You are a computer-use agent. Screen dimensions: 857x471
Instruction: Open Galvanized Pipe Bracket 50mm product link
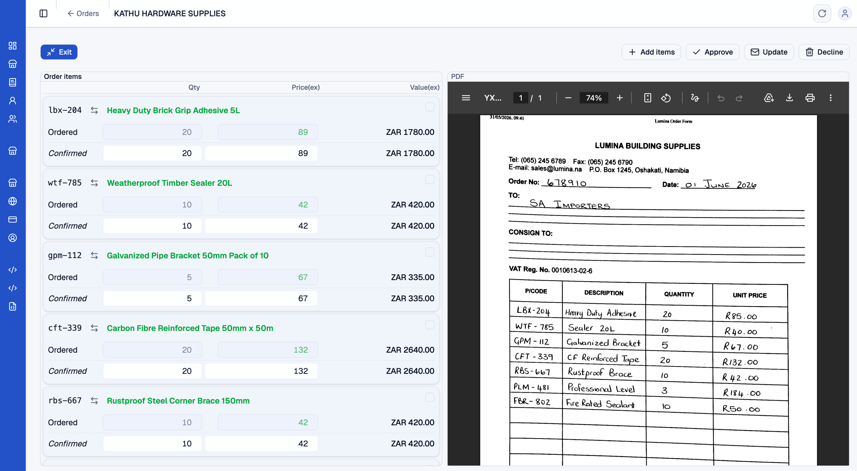[188, 255]
